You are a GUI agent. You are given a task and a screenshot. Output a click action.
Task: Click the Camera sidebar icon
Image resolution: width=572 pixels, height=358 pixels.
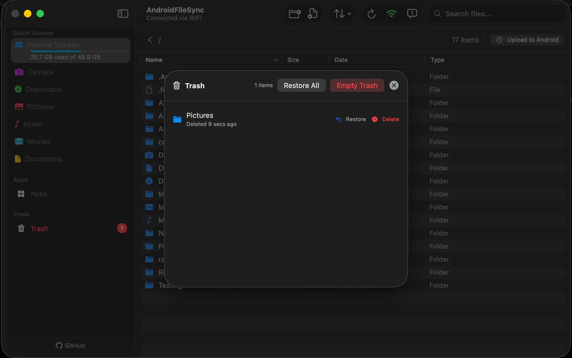coord(19,72)
